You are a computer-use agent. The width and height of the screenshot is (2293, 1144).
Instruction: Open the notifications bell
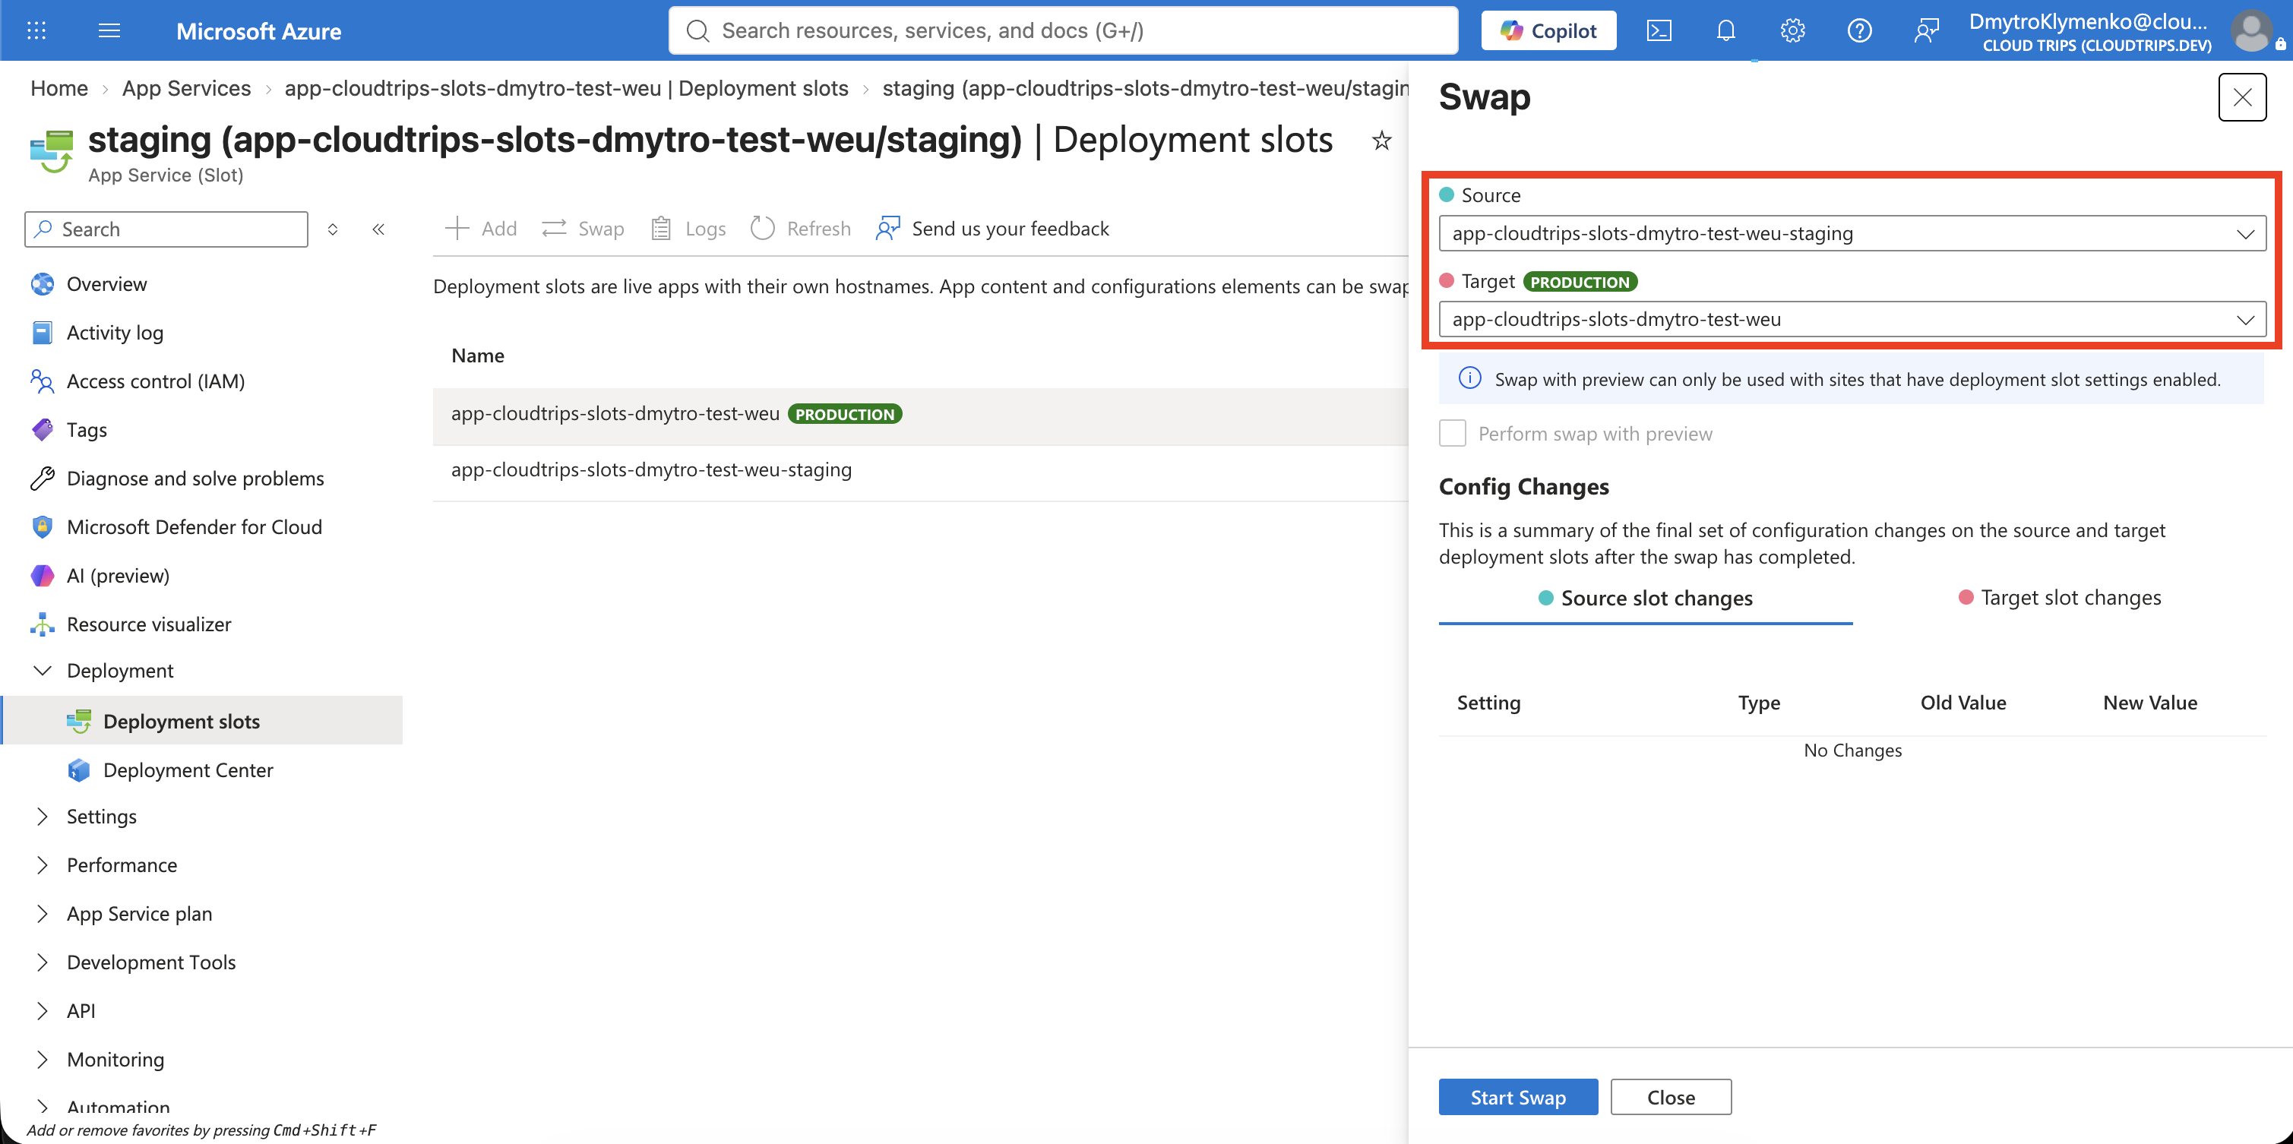[1725, 30]
